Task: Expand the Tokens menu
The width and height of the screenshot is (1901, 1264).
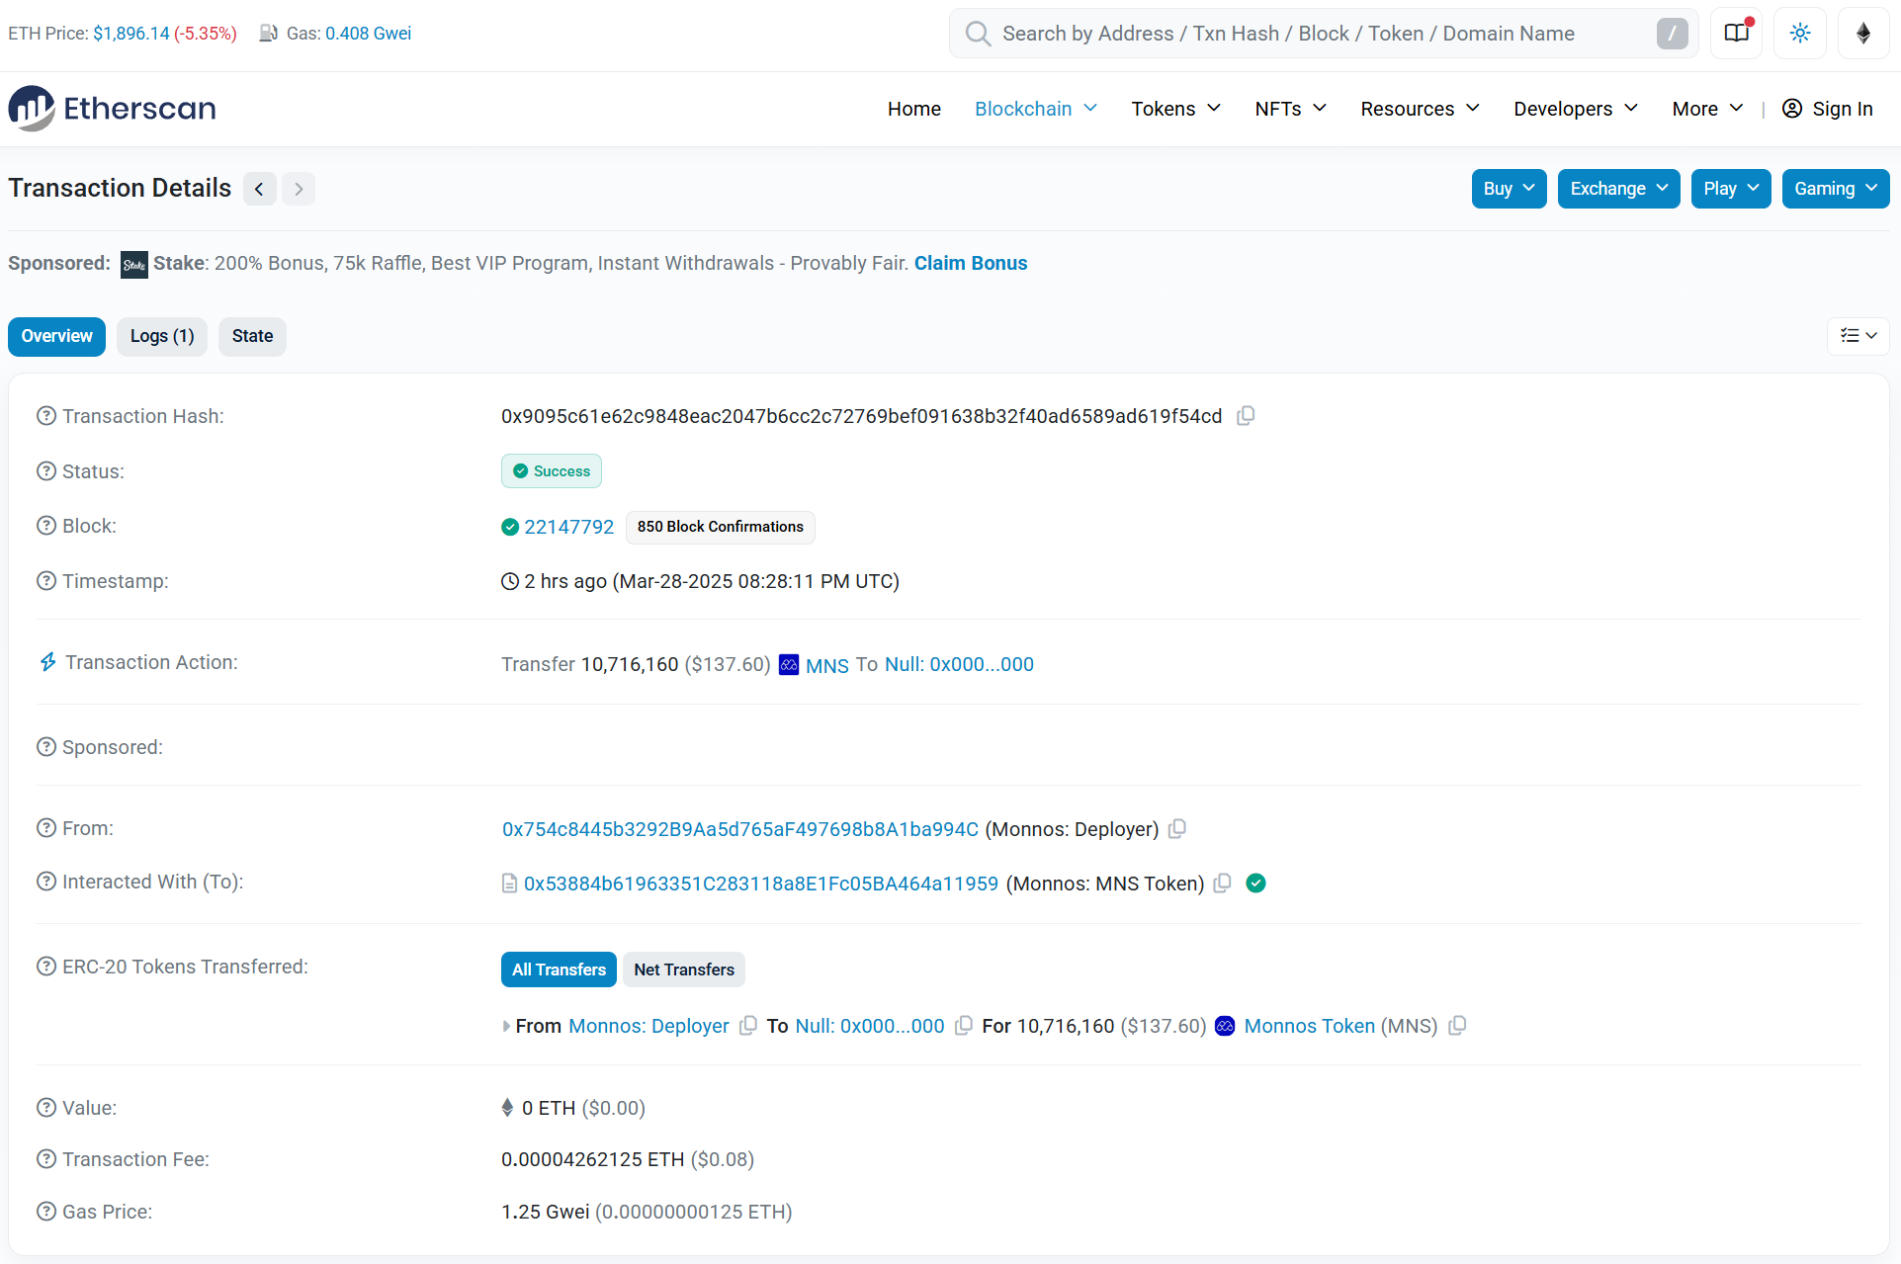Action: point(1176,109)
